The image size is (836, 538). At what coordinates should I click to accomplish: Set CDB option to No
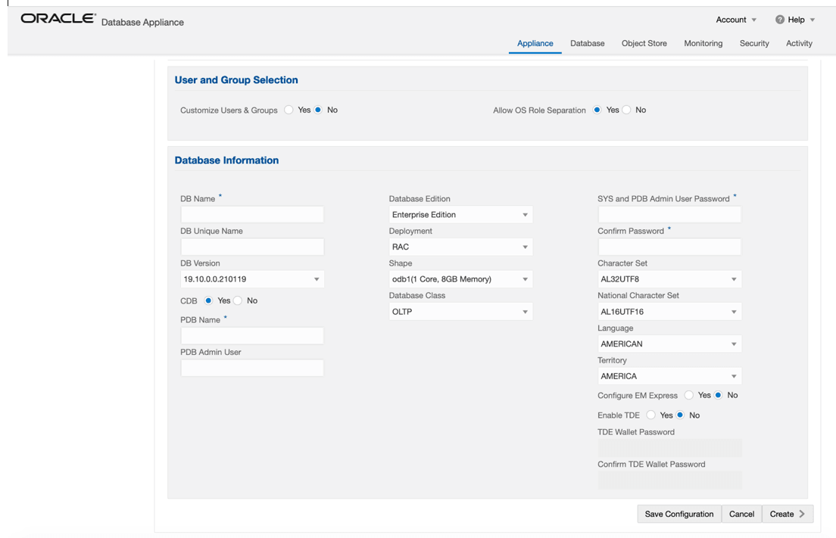237,300
